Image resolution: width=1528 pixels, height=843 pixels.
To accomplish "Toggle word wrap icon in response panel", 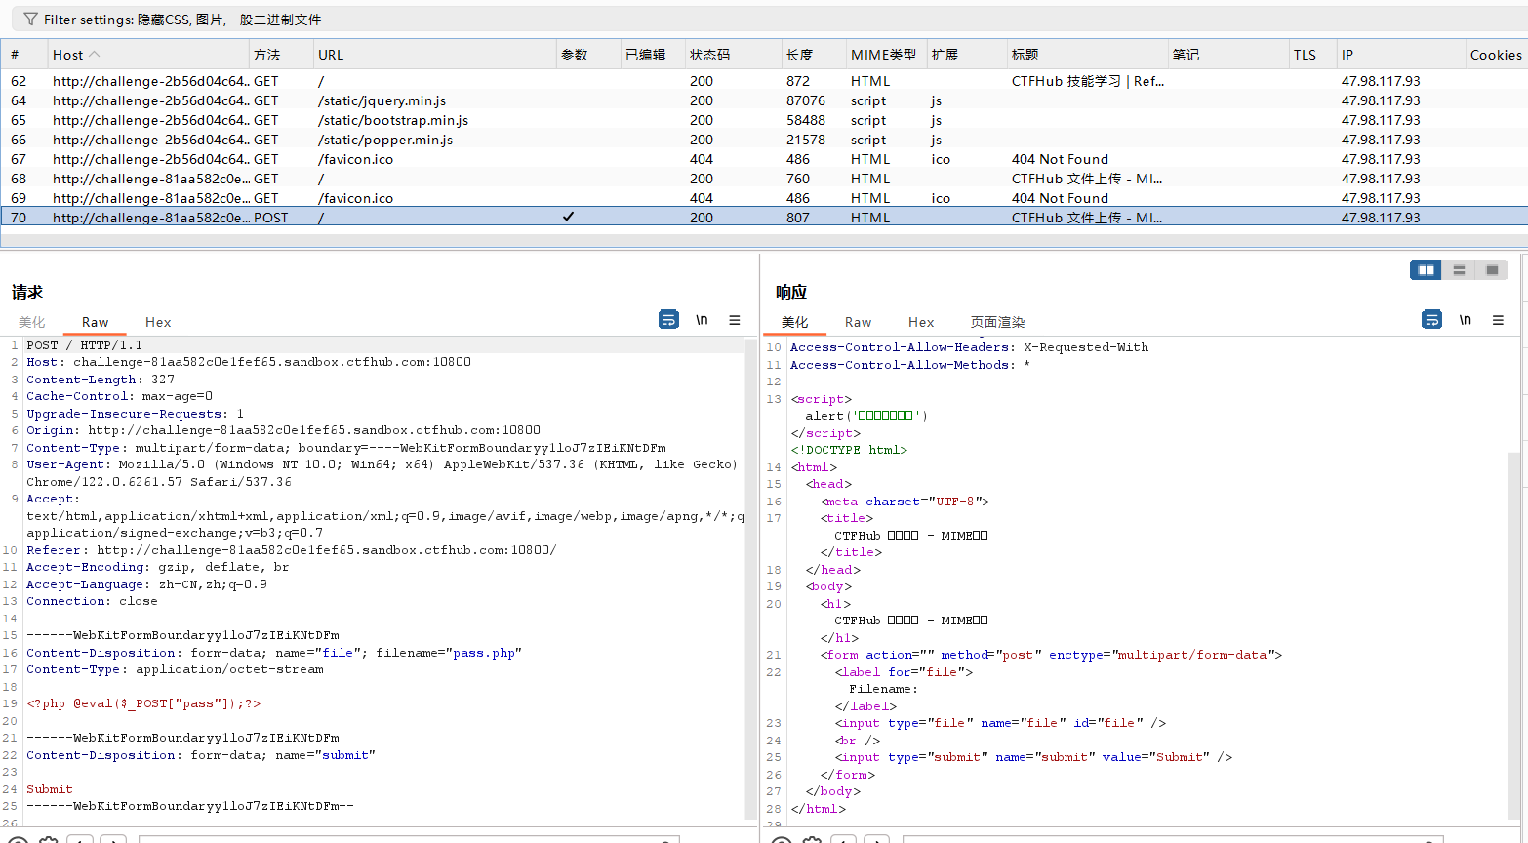I will [1431, 320].
